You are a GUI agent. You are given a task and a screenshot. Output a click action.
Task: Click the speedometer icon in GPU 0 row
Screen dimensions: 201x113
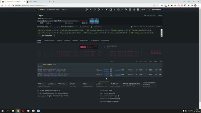[160, 70]
